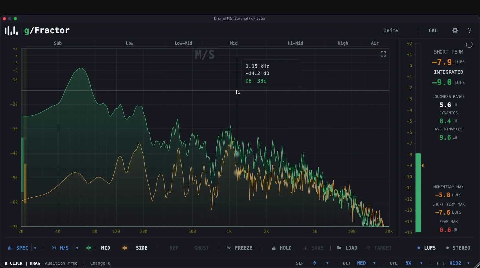Click the SPEC spectrum bars icon
Screen dimensions: 480x268
[x=10, y=248]
